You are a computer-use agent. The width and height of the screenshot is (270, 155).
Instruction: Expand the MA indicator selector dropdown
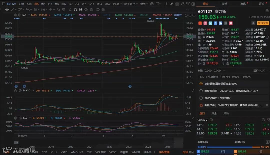tap(28, 15)
